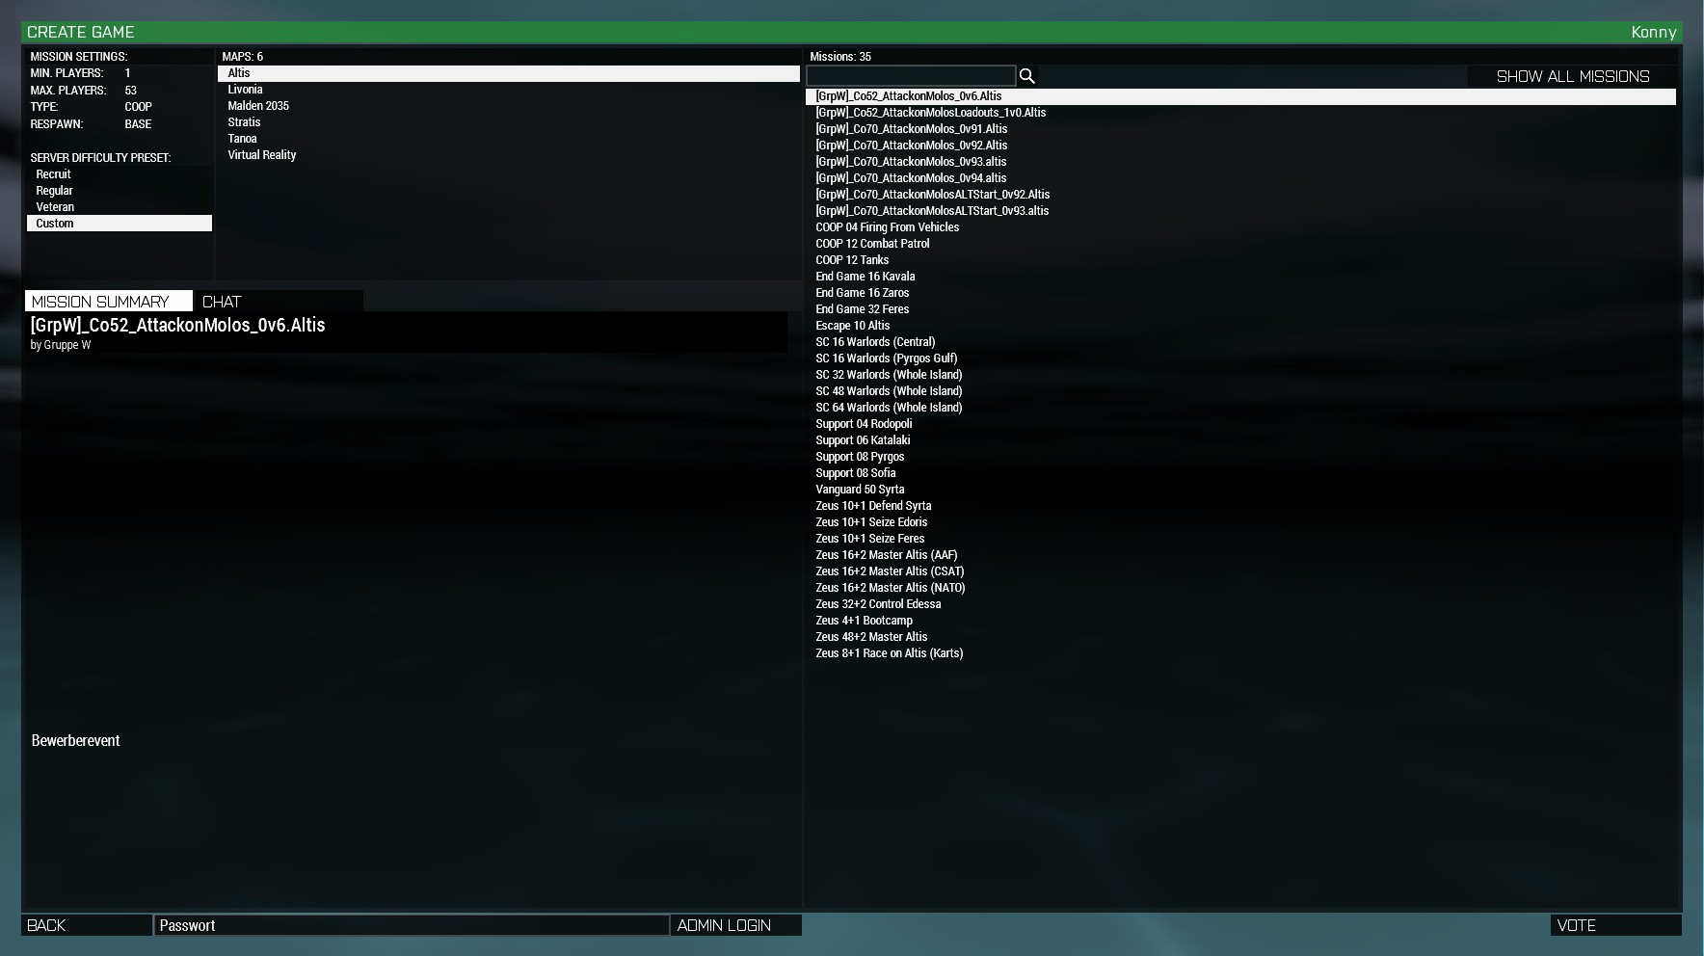1704x956 pixels.
Task: Pick the Regular difficulty preset
Action: (x=55, y=191)
